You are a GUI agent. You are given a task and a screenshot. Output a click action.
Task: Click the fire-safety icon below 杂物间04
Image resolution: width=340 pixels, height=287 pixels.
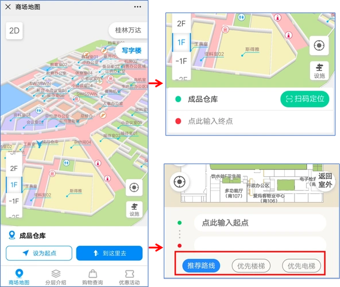click(98, 163)
